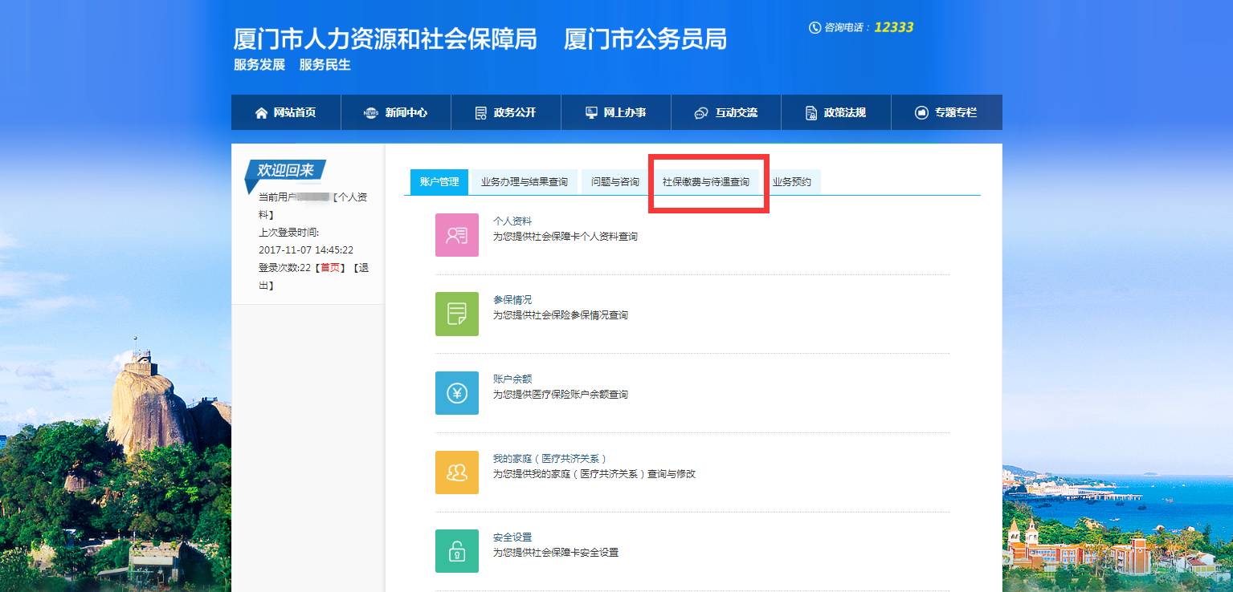The width and height of the screenshot is (1233, 592).
Task: Select the 问题与咨询 tab
Action: coord(614,182)
